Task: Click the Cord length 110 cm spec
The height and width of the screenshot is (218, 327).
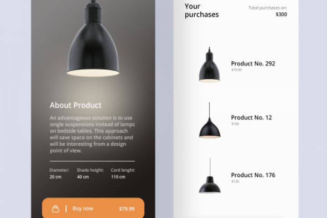Action: pyautogui.click(x=123, y=173)
